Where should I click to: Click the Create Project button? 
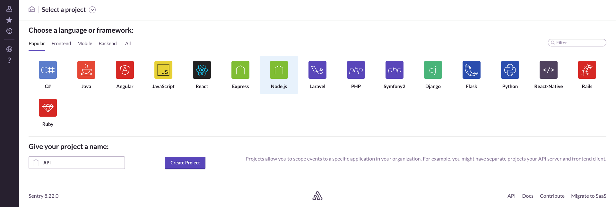point(185,163)
